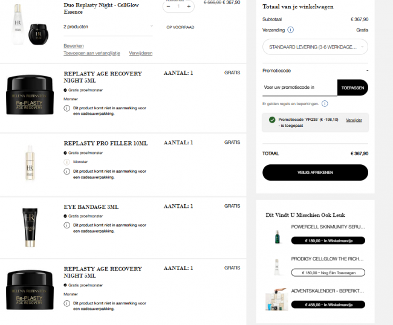Open the Standaard Levering shipping dropdown
Viewport: 393px width, 325px height.
315,47
